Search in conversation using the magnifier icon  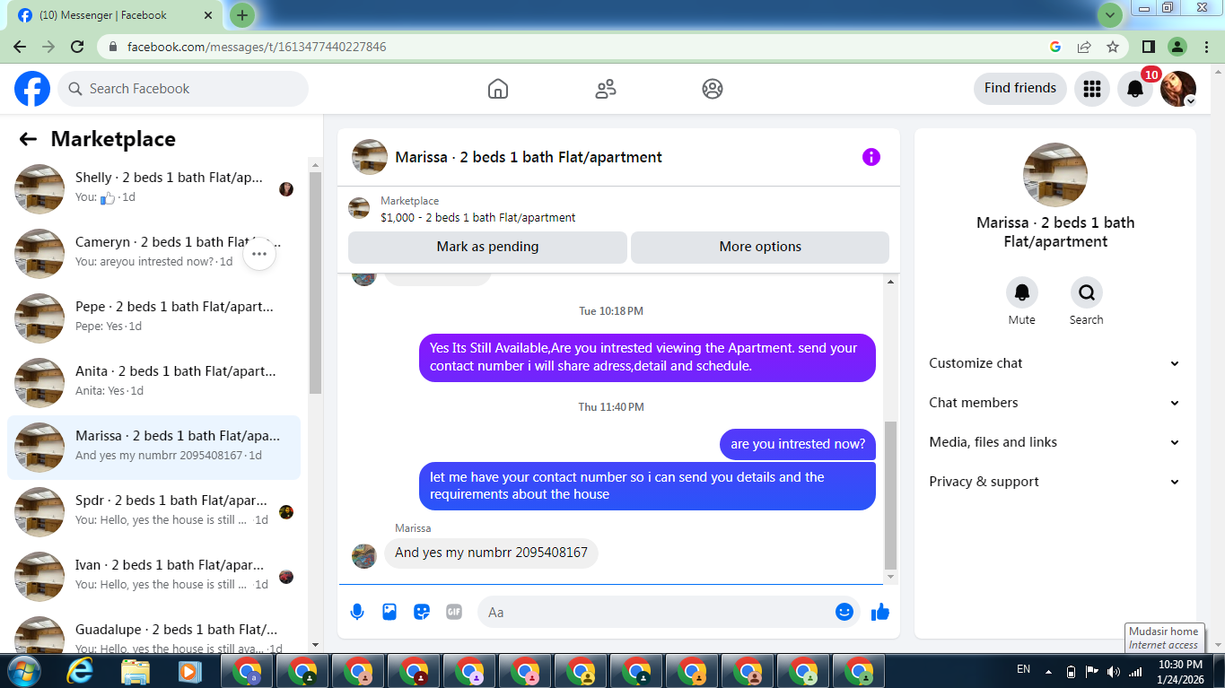(x=1087, y=292)
